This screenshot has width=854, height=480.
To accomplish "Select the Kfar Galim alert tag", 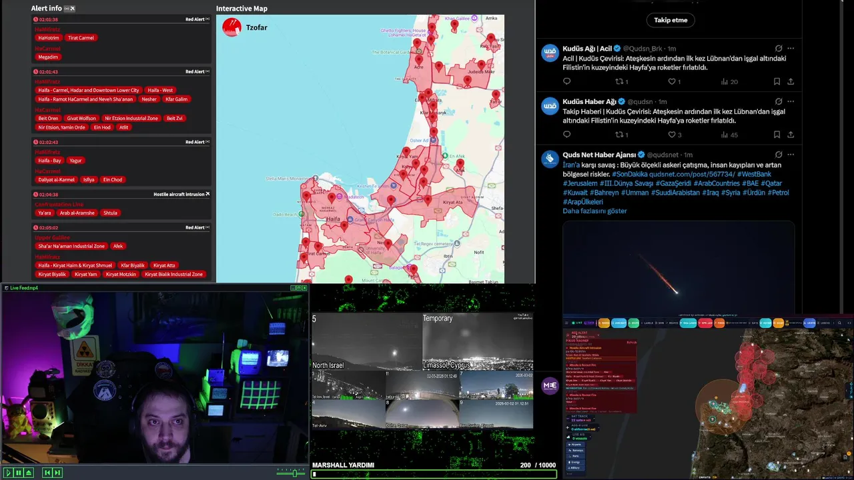I will point(177,99).
